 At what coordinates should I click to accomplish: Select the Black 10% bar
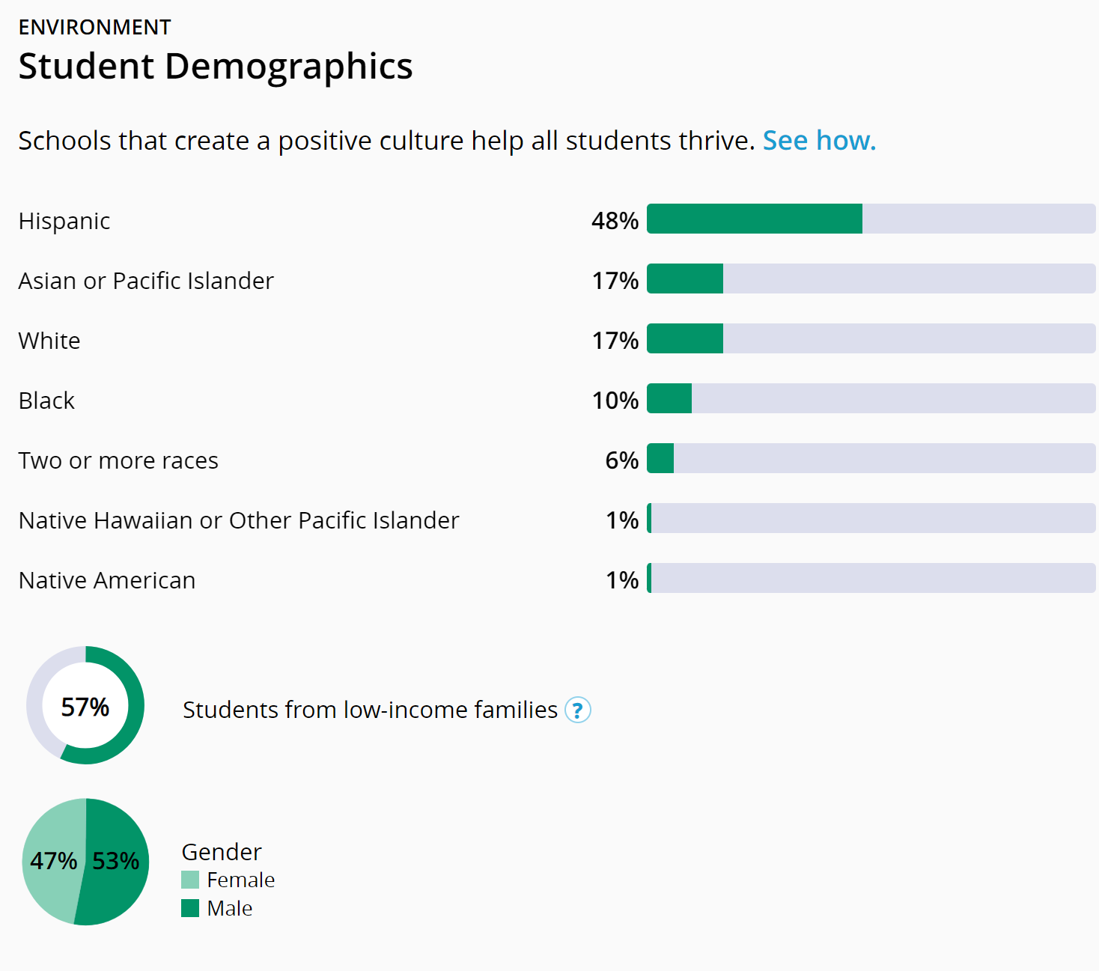(871, 398)
